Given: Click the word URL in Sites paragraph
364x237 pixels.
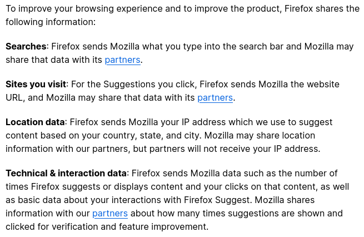Looking at the screenshot, I should coord(14,98).
